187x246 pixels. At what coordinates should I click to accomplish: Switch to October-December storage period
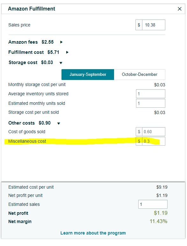tap(140, 75)
